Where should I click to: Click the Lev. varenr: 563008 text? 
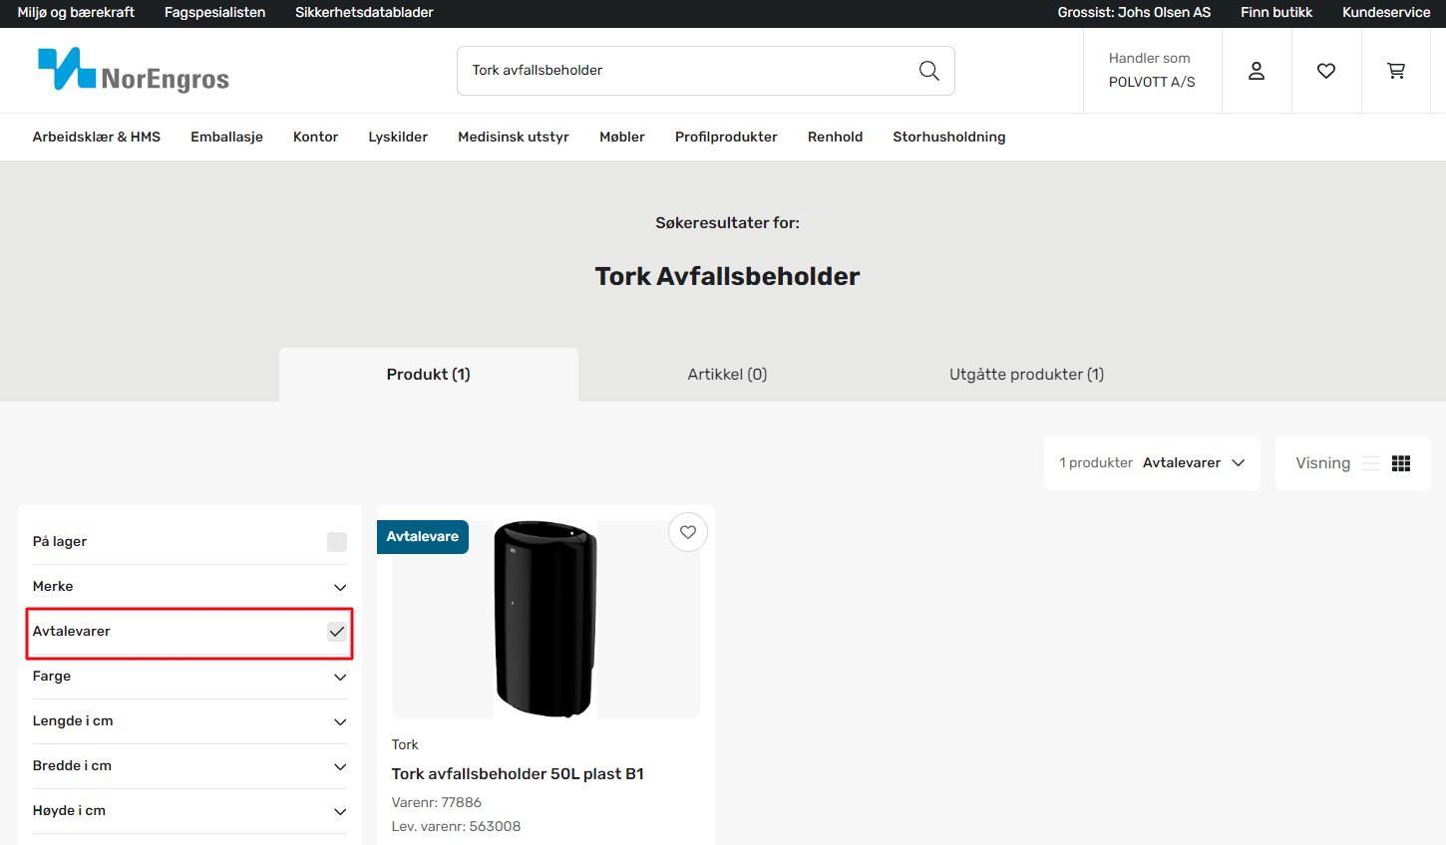(457, 826)
